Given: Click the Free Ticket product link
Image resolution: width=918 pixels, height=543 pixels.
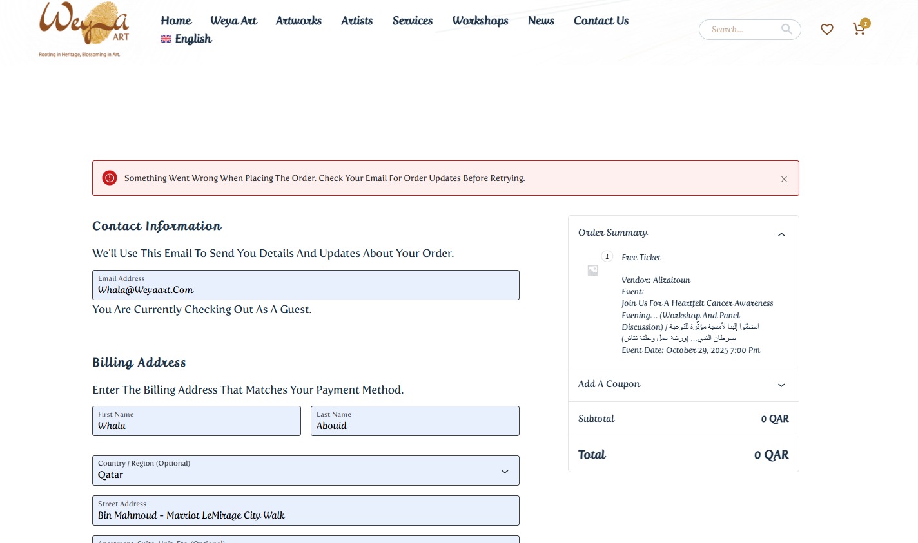Looking at the screenshot, I should 641,258.
